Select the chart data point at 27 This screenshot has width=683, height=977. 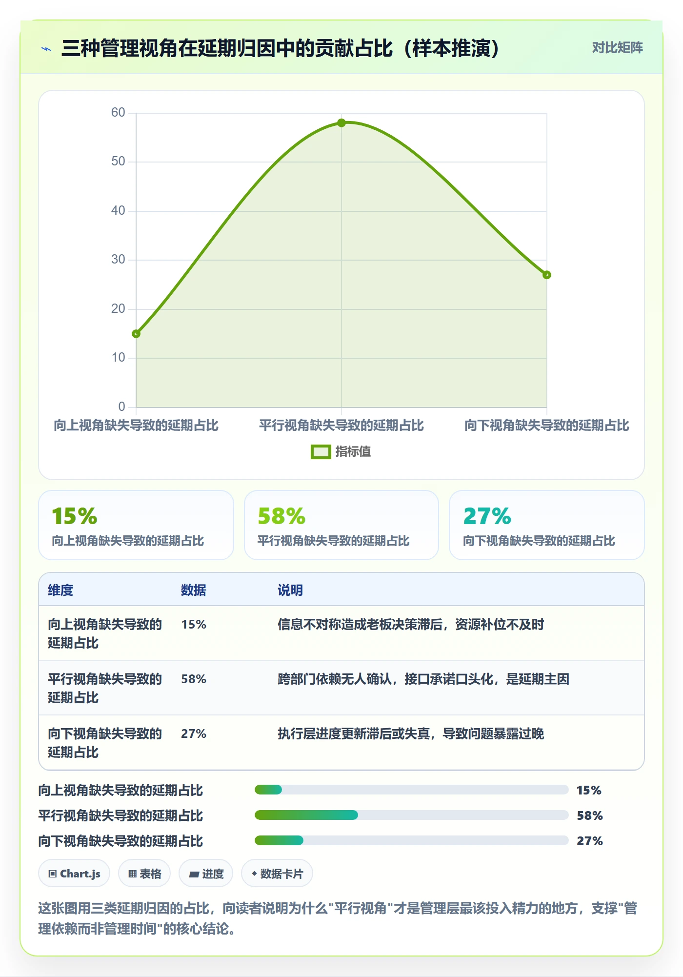tap(547, 275)
